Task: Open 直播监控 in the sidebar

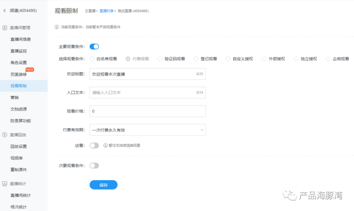Action: click(x=18, y=51)
